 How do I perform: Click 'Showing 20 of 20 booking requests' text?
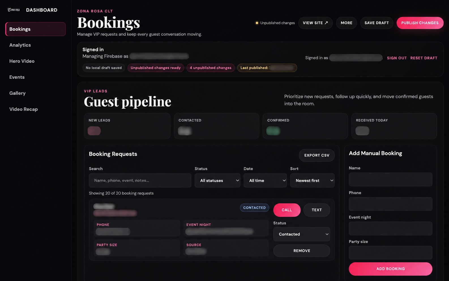121,193
